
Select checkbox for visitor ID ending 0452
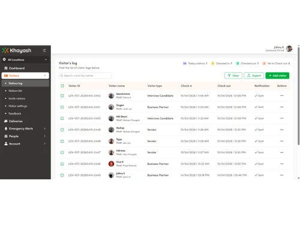coord(62,95)
